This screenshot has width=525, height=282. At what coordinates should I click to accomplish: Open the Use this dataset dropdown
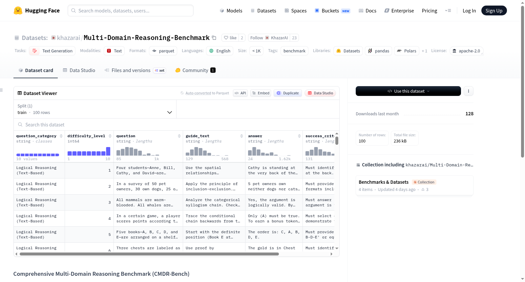tap(408, 91)
